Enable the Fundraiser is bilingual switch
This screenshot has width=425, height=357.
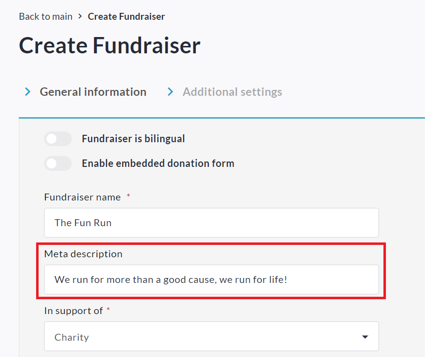58,139
